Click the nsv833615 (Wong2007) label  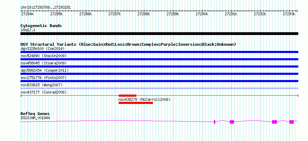42,85
